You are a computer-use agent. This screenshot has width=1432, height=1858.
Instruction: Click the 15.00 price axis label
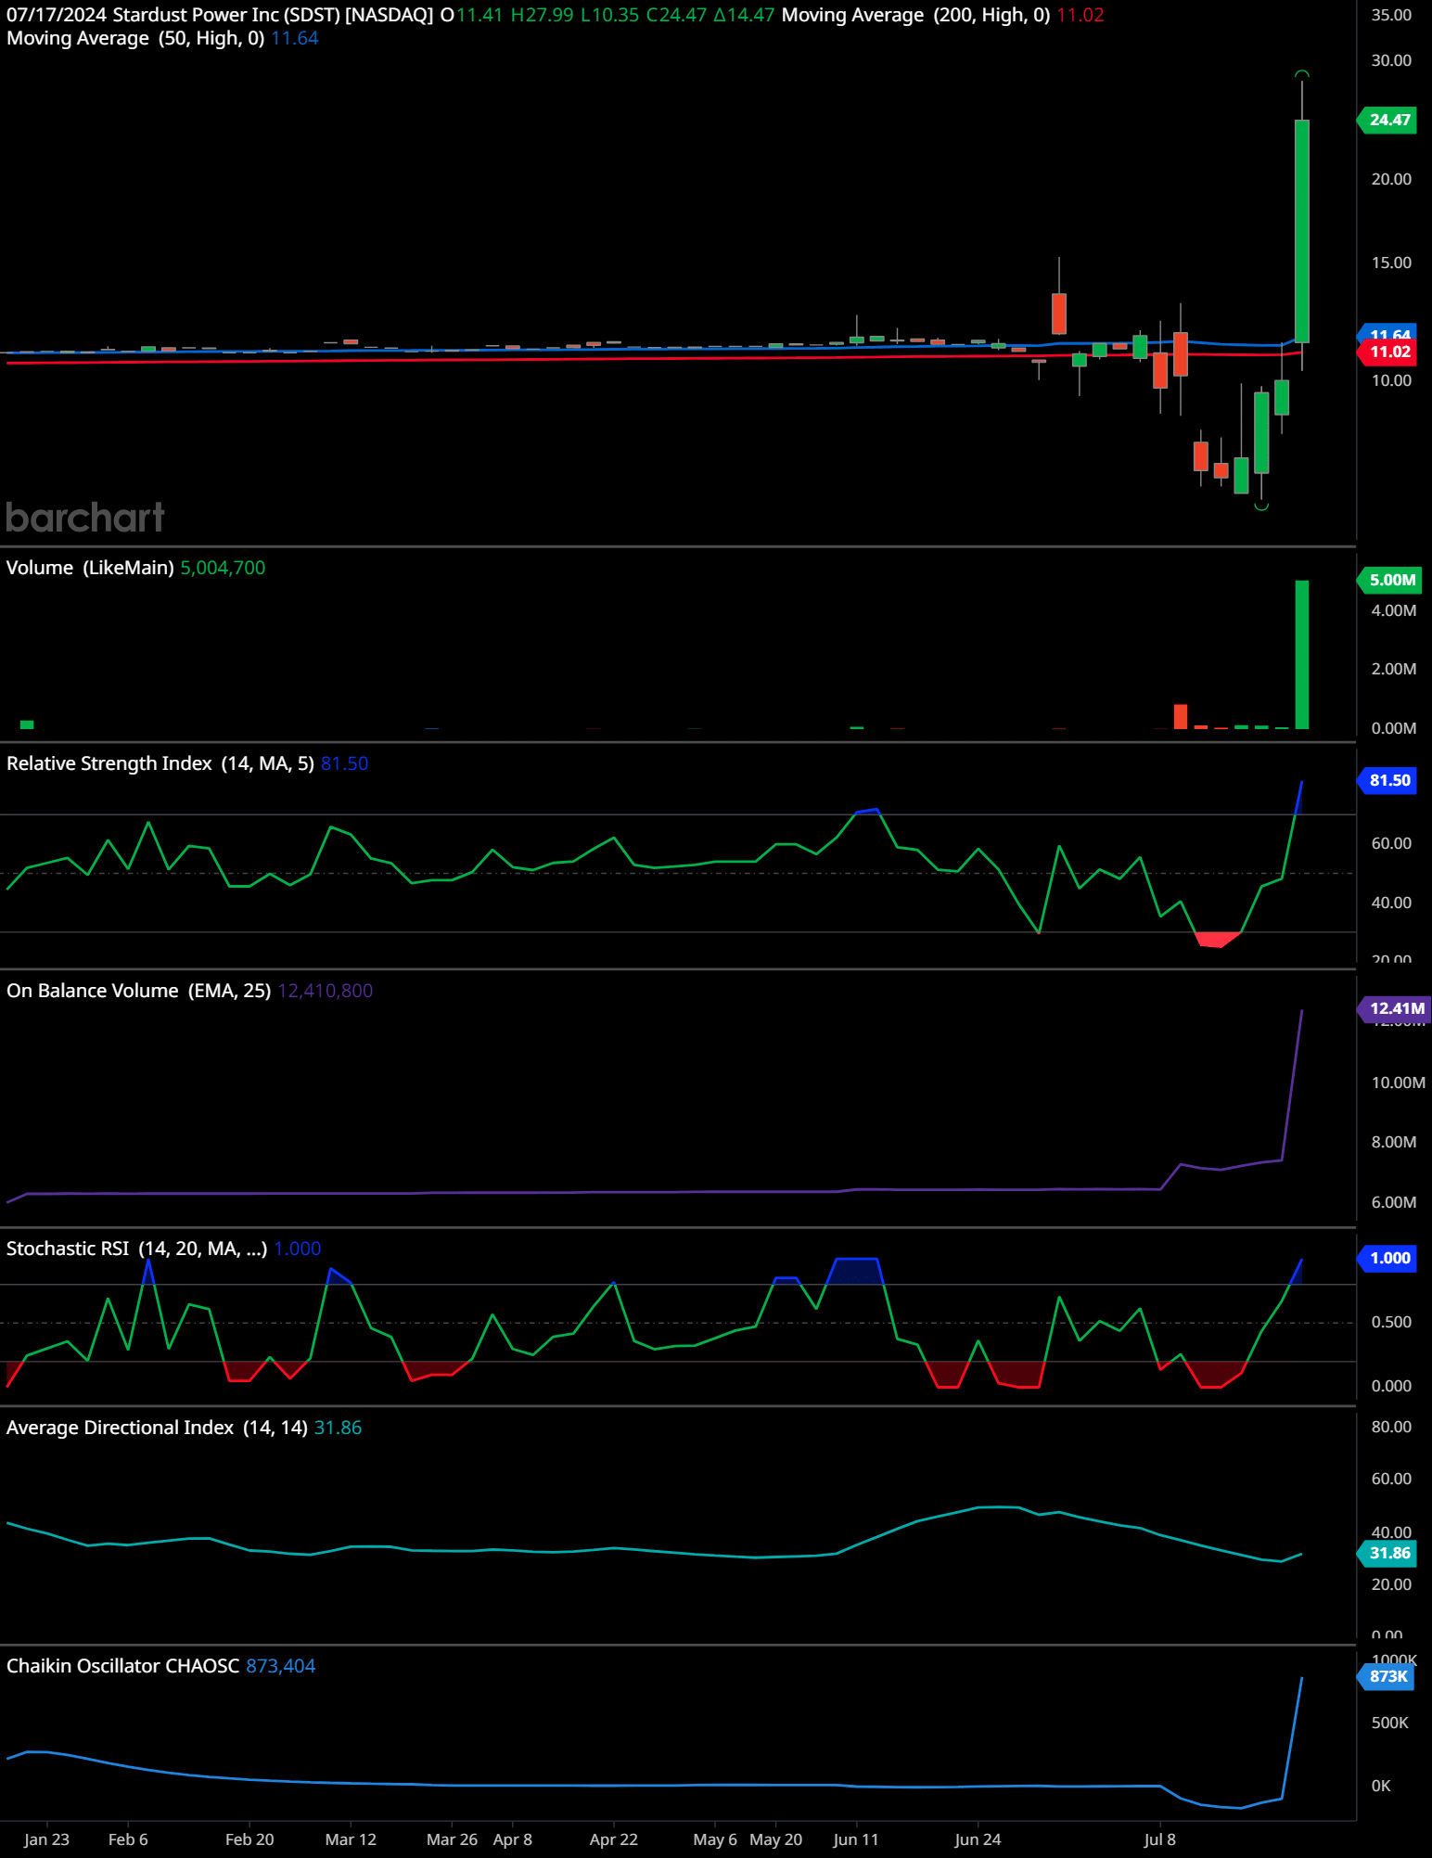1391,263
